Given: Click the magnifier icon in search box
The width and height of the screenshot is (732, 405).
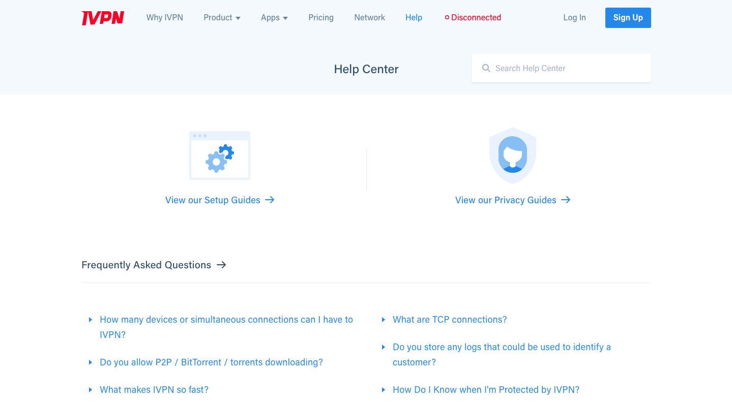Looking at the screenshot, I should (x=486, y=68).
